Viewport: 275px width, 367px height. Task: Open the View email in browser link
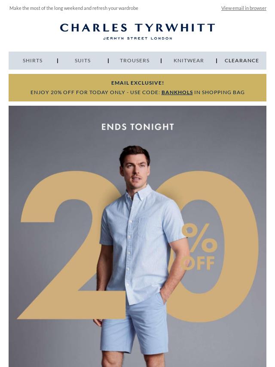click(244, 8)
